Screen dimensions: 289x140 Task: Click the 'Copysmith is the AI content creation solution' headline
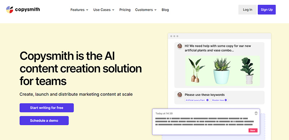(81, 68)
